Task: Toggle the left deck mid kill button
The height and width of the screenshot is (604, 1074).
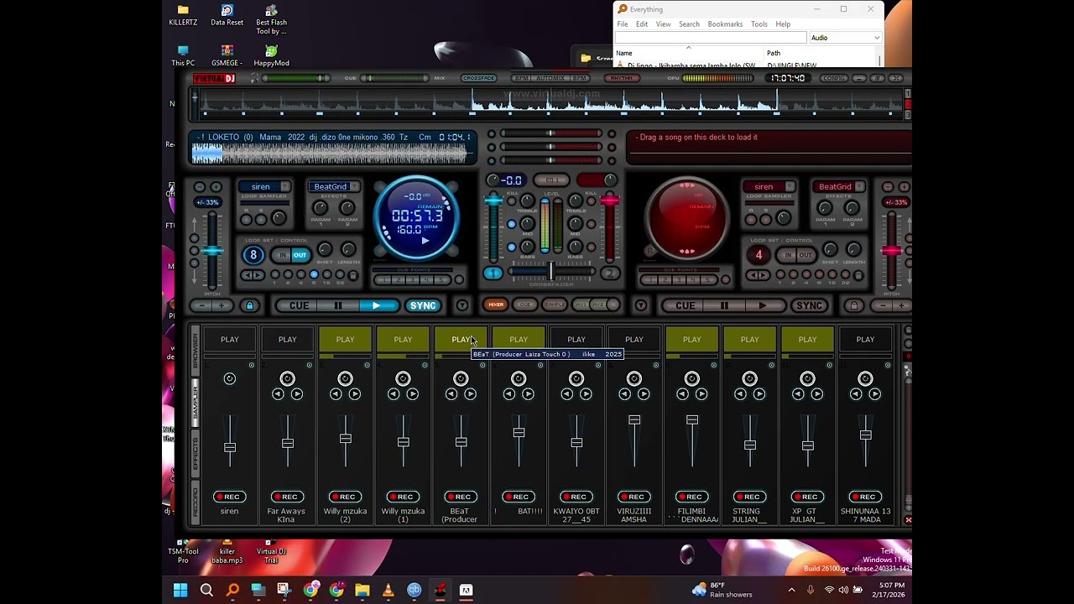Action: coord(511,225)
